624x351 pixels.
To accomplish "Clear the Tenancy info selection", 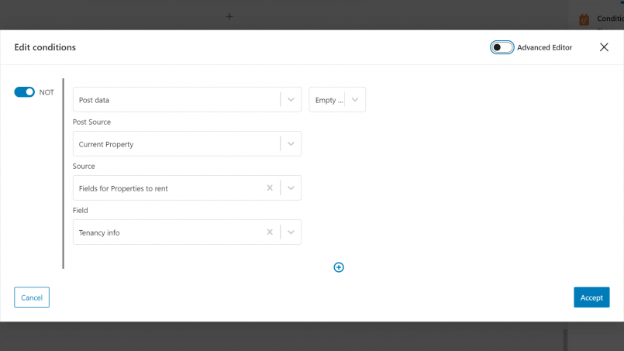I will 270,232.
